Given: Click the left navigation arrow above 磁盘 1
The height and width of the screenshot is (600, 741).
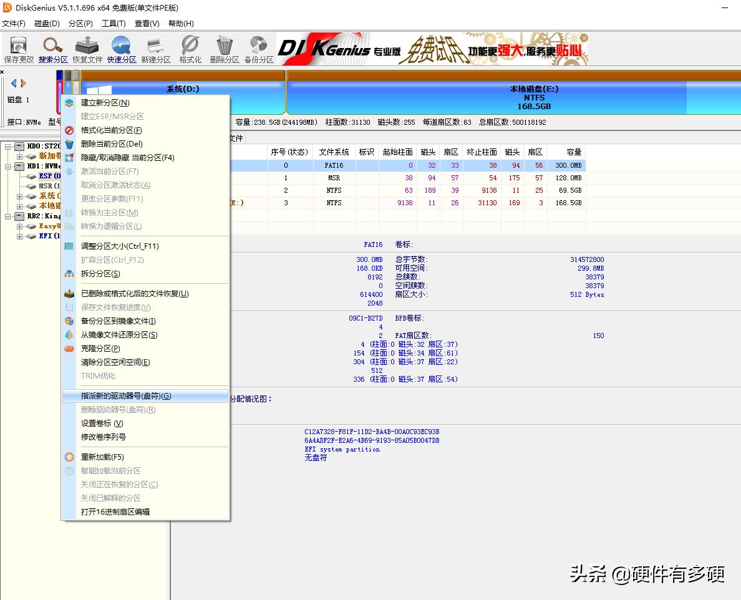Looking at the screenshot, I should pos(14,82).
